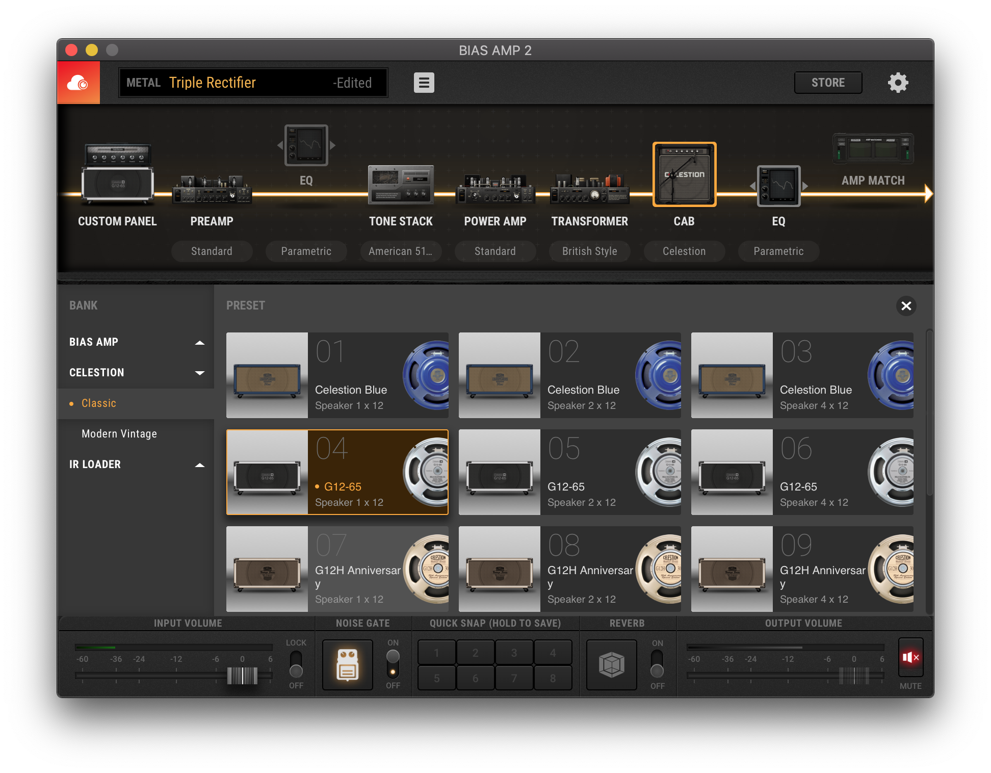
Task: Open settings gear icon
Action: [898, 83]
